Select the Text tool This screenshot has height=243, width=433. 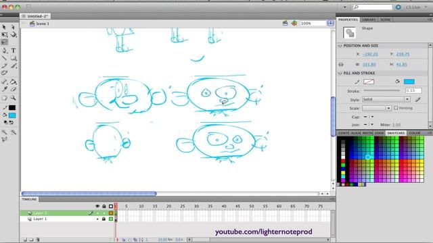tap(14, 51)
